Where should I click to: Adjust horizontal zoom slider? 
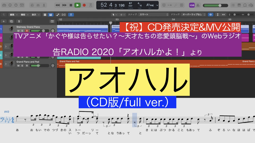pos(249,15)
